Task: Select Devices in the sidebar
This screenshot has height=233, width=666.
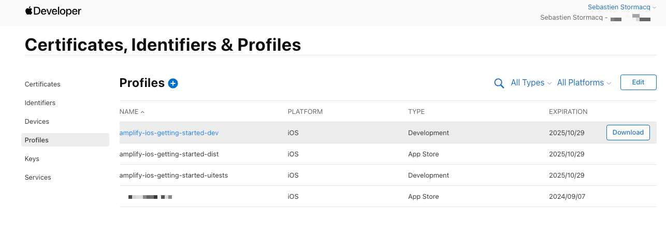Action: (37, 122)
